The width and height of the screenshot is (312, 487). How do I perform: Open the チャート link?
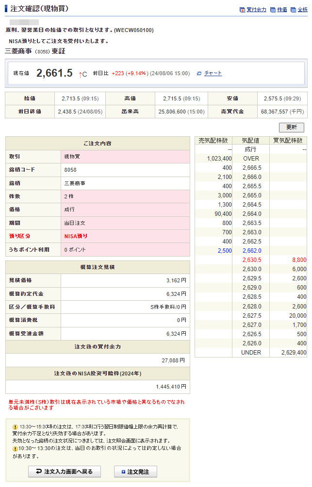[x=213, y=73]
